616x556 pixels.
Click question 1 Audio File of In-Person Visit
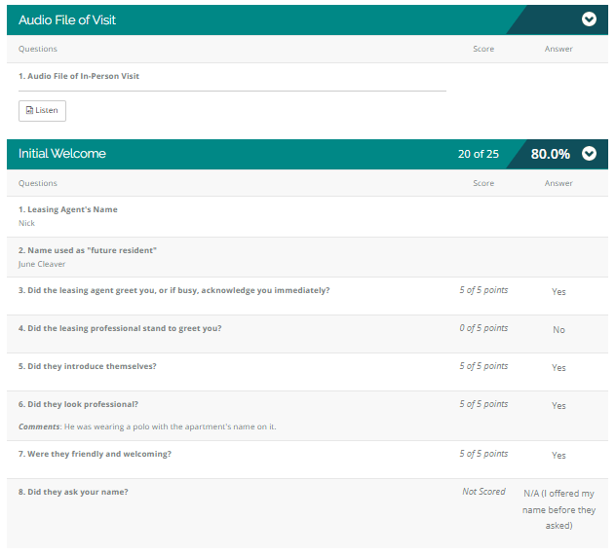tap(79, 76)
